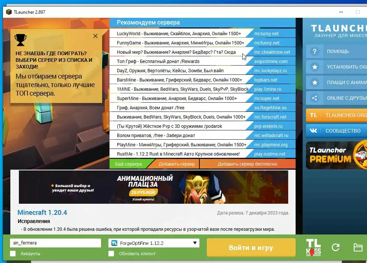Click the topbars.net address

pyautogui.click(x=265, y=80)
